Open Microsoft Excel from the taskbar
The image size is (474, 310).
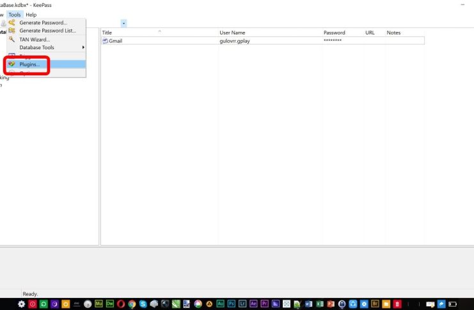point(320,304)
